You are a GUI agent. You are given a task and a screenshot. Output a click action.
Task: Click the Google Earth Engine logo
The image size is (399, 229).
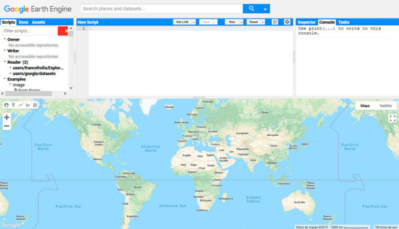tap(37, 9)
